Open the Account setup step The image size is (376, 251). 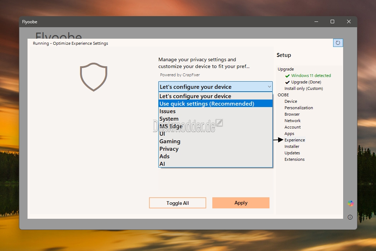click(x=292, y=127)
